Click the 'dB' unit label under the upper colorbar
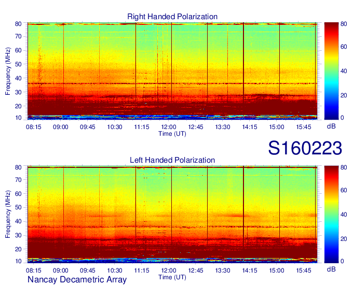Viewport: 353px width, 286px height. coord(331,126)
